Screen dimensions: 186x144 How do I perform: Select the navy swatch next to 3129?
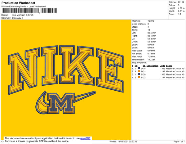click(x=139, y=74)
